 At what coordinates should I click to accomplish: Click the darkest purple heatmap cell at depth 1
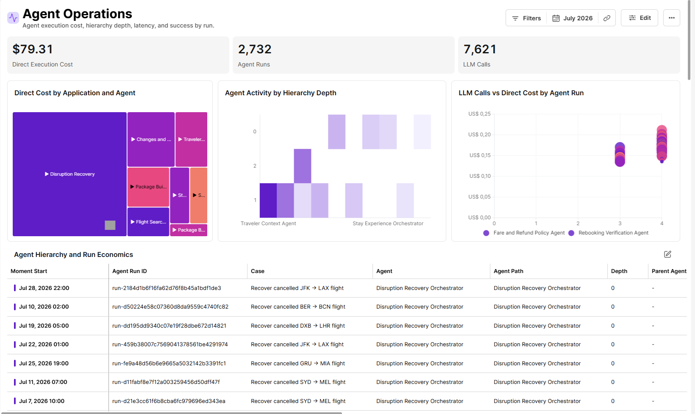pos(268,200)
